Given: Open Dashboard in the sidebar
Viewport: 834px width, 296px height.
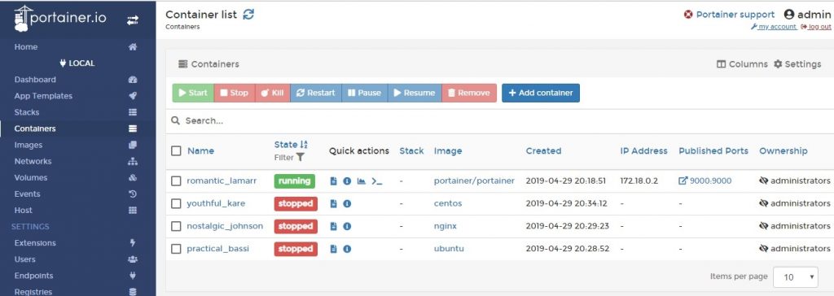Looking at the screenshot, I should [x=35, y=80].
